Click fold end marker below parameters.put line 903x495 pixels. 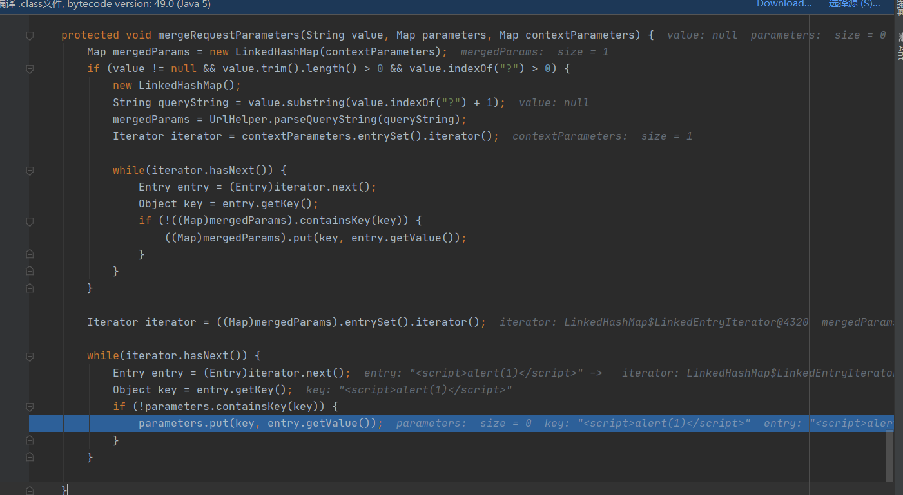point(30,440)
